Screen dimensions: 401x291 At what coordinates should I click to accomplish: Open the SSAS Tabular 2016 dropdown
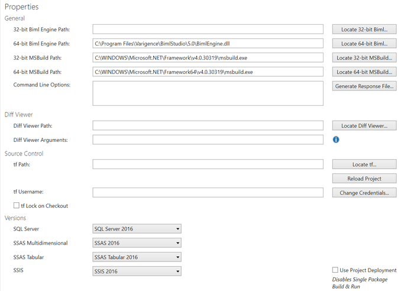137,257
